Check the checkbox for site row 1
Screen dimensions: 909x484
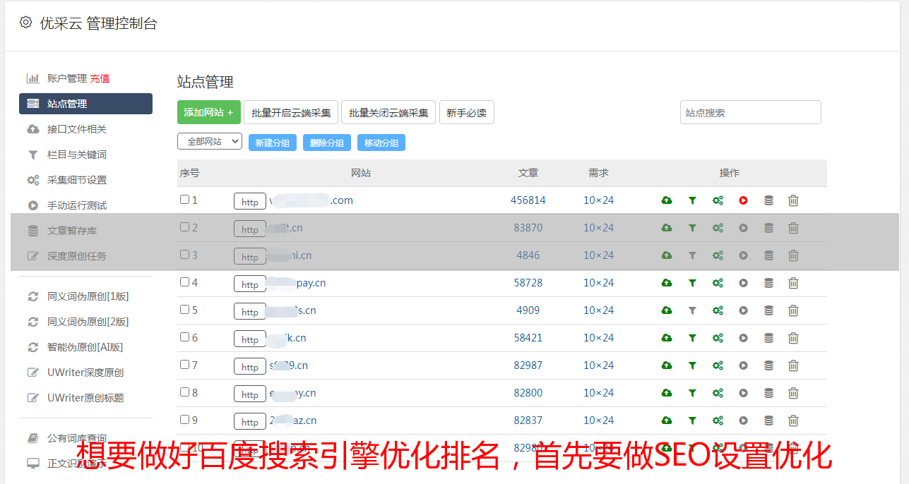[x=184, y=200]
